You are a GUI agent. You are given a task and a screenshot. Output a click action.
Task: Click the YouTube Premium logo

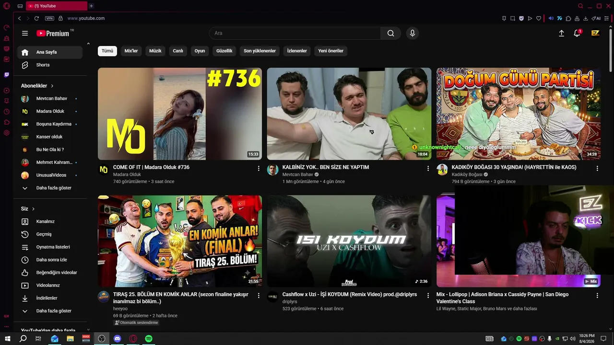coord(53,33)
